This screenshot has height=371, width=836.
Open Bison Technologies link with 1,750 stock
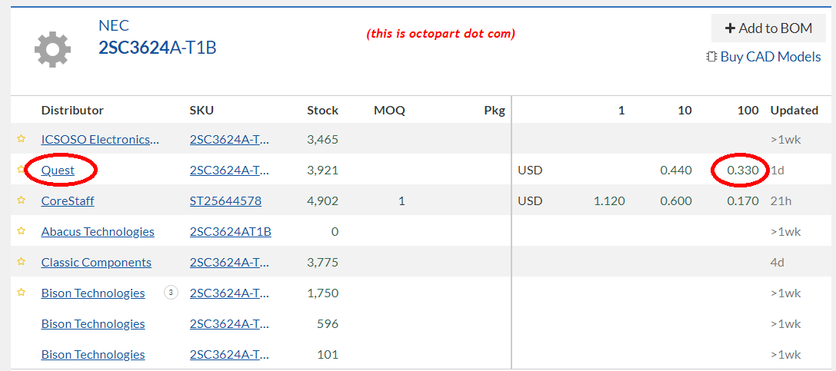pyautogui.click(x=93, y=293)
